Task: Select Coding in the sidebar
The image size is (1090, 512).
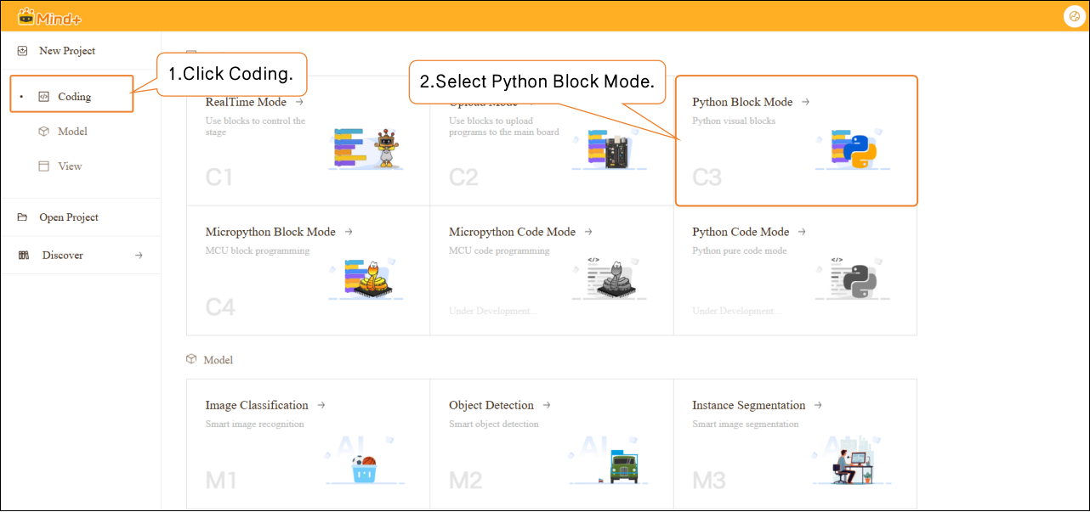Action: pos(74,97)
